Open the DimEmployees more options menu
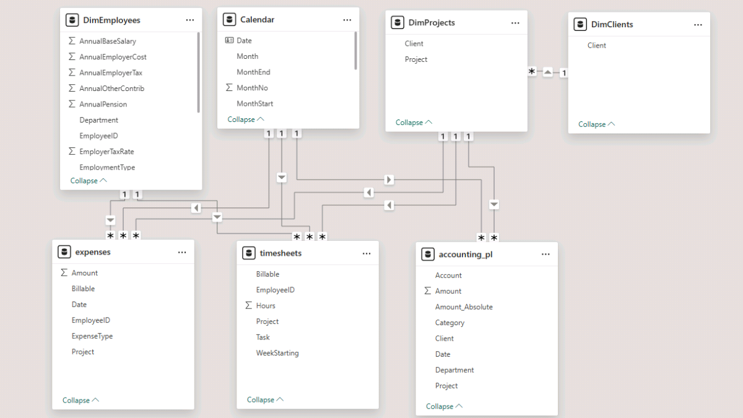This screenshot has height=418, width=743. point(189,20)
